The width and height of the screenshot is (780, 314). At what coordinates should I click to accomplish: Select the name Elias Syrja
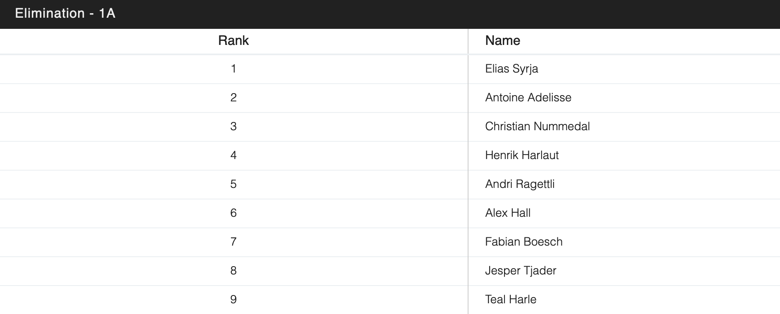511,69
